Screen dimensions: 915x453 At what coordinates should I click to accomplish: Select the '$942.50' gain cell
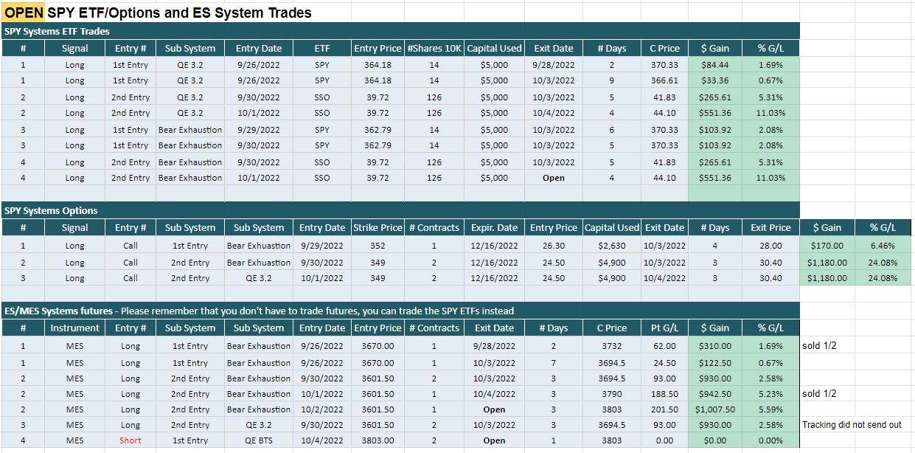click(715, 394)
